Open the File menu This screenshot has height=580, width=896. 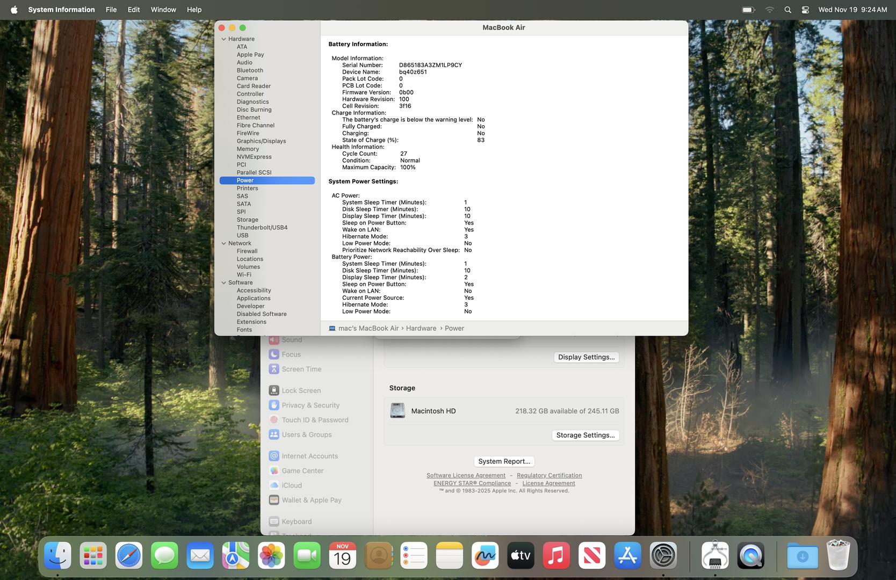click(x=111, y=10)
